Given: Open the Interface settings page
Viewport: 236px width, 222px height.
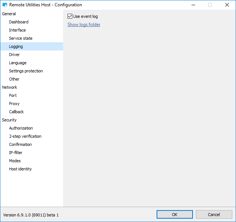Looking at the screenshot, I should pyautogui.click(x=17, y=30).
